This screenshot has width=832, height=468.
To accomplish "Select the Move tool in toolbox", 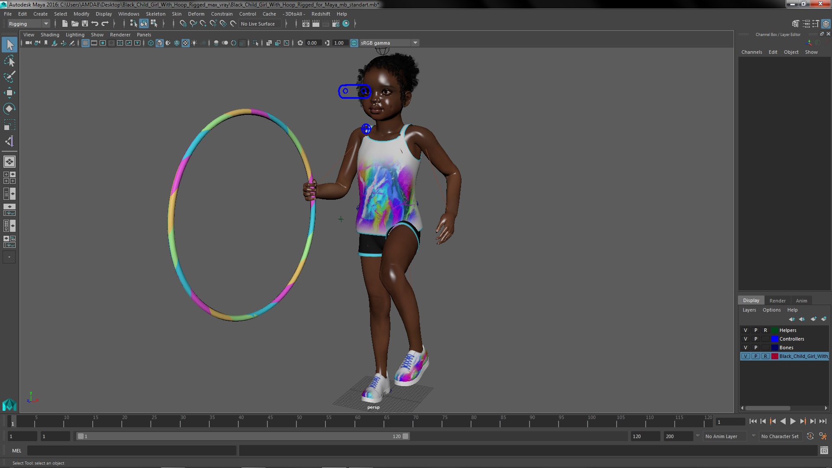I will pos(9,93).
